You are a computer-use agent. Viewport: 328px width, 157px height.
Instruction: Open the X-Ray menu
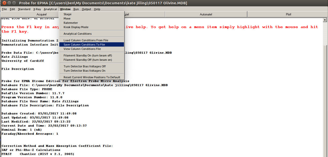[x=37, y=9]
